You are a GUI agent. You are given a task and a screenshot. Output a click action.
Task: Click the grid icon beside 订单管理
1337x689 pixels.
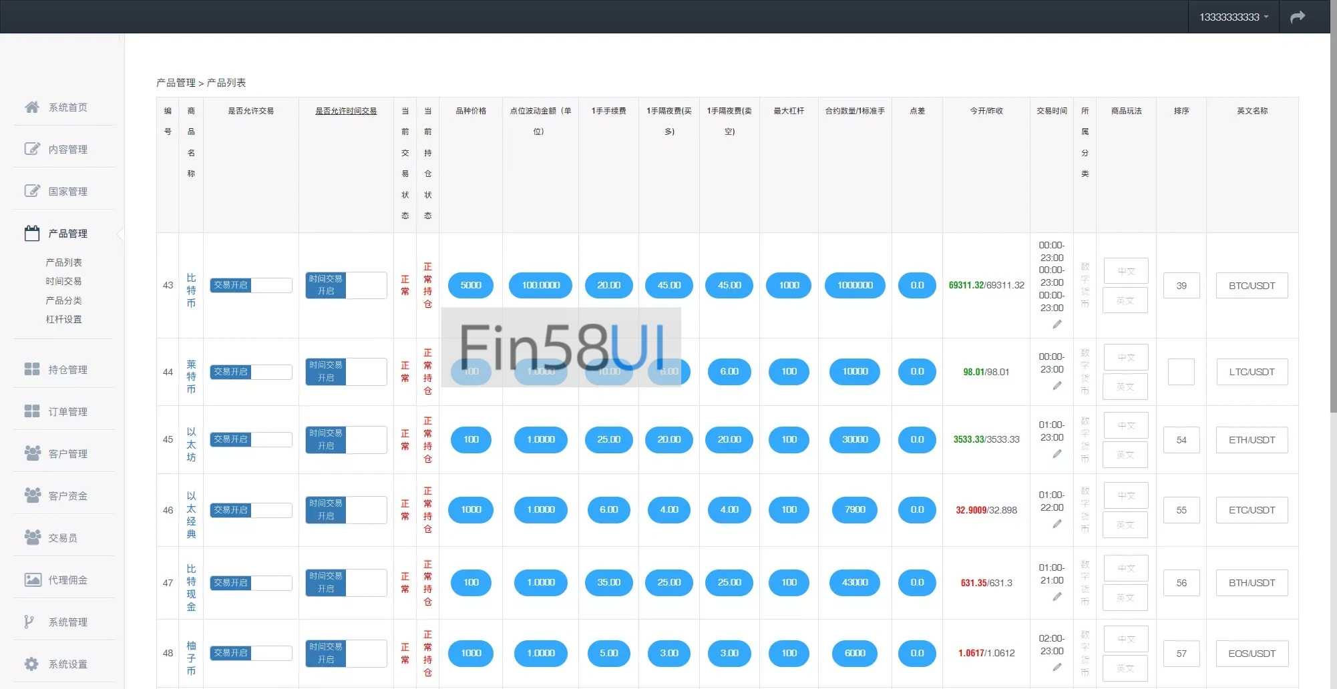[x=31, y=411]
